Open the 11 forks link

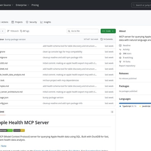[127, 62]
